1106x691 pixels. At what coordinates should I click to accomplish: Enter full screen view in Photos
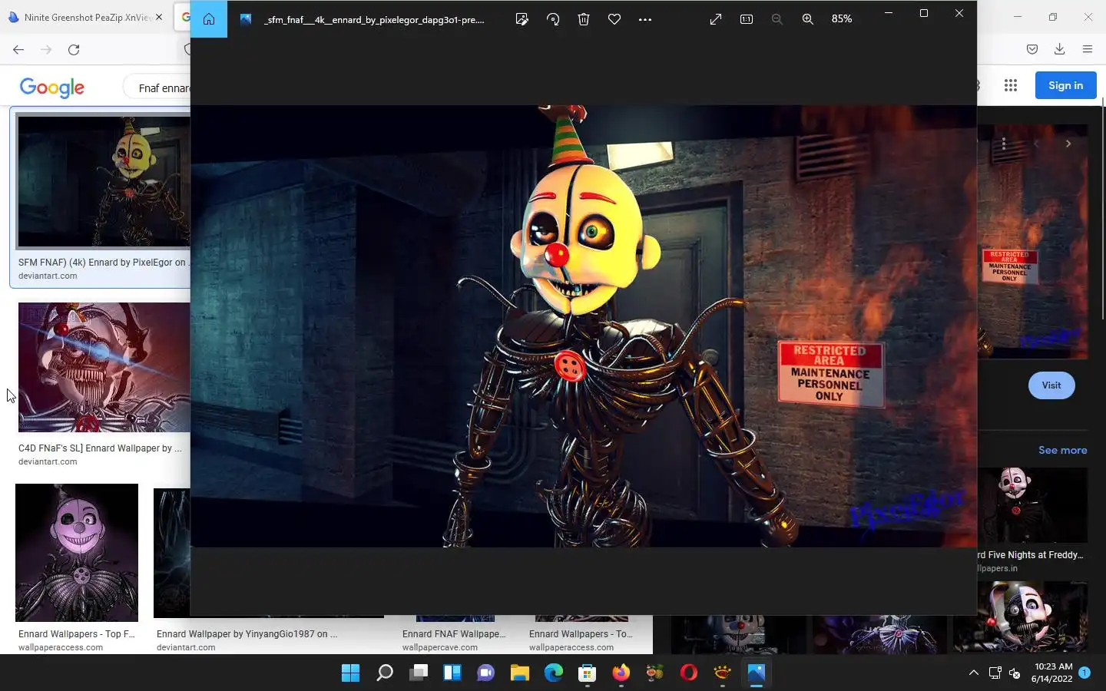(x=716, y=19)
